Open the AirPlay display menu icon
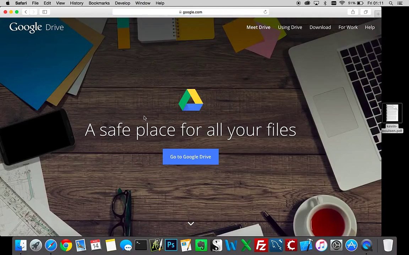Image resolution: width=409 pixels, height=255 pixels. pos(316,3)
